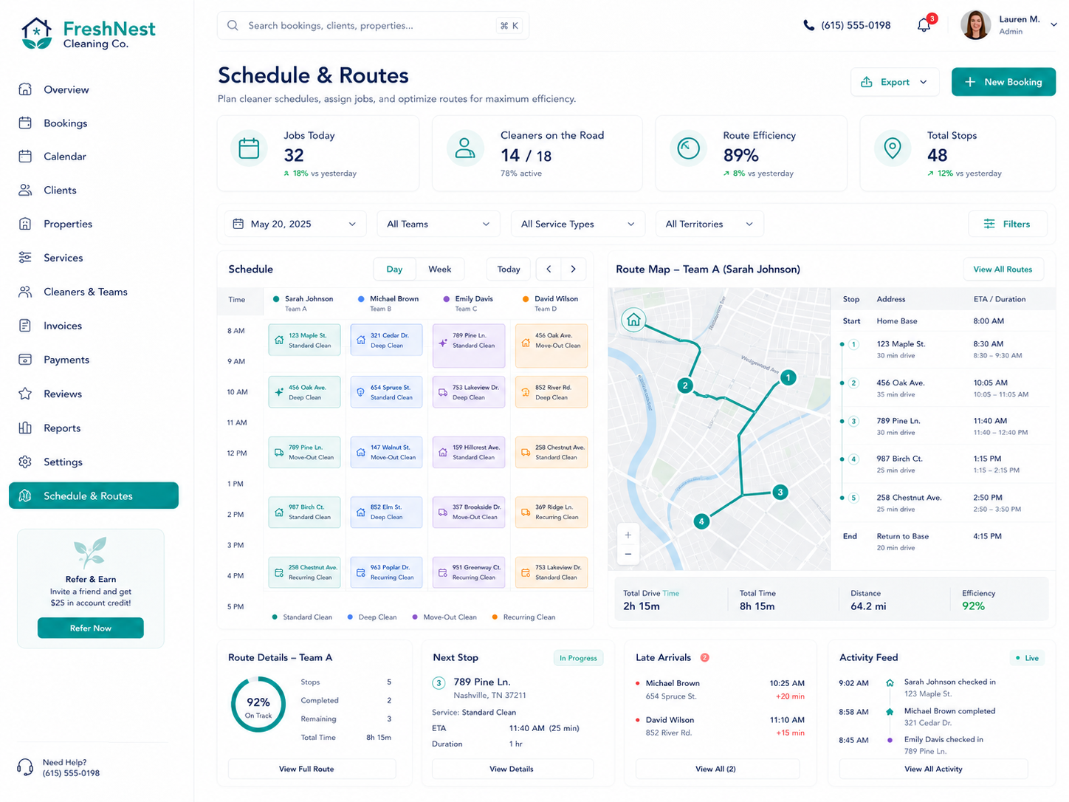
Task: Click Lauren M. profile avatar
Action: coord(975,25)
